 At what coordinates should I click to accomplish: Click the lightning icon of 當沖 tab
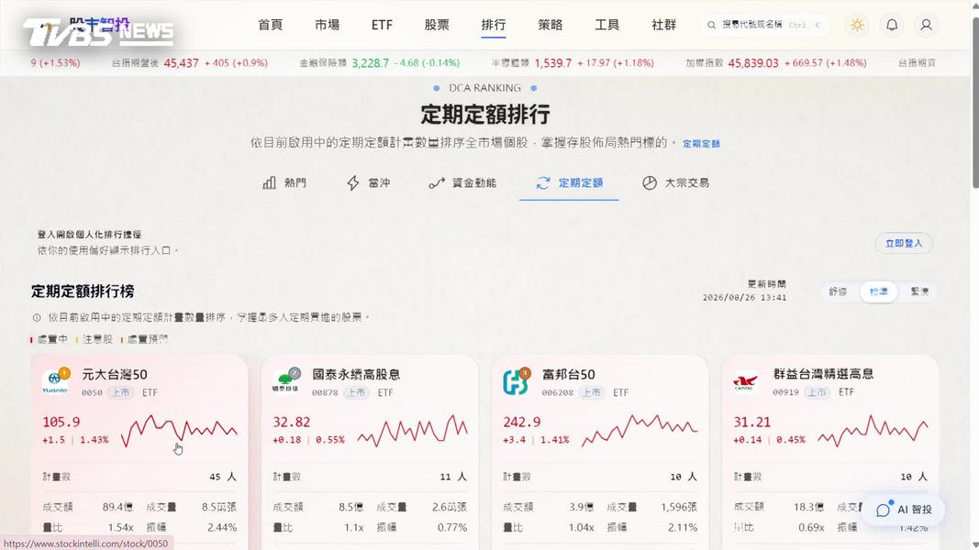click(352, 182)
